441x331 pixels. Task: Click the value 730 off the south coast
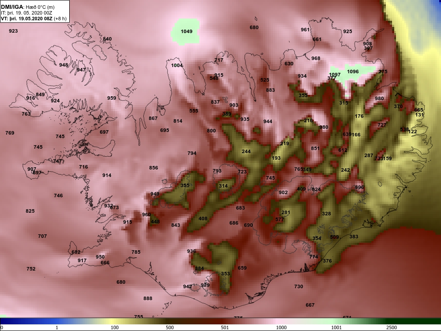[299, 286]
